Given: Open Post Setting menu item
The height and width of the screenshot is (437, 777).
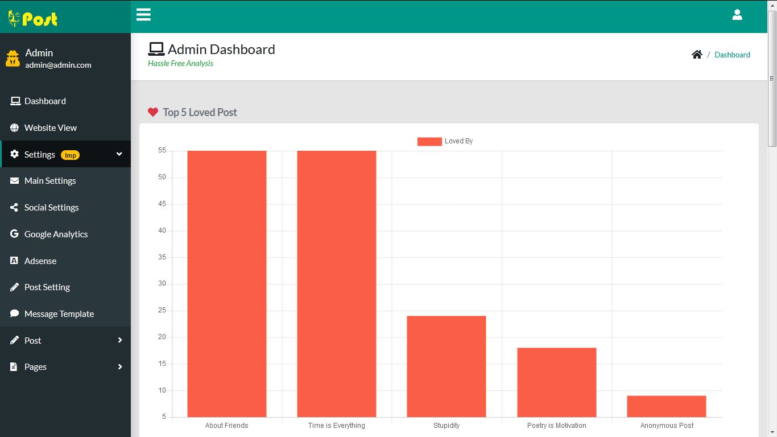Looking at the screenshot, I should [65, 287].
